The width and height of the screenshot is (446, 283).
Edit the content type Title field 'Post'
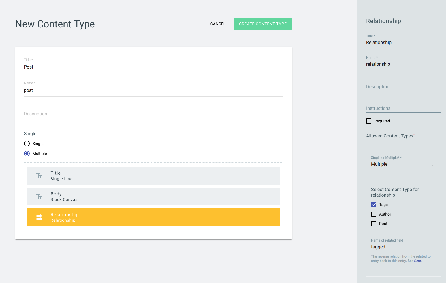154,67
